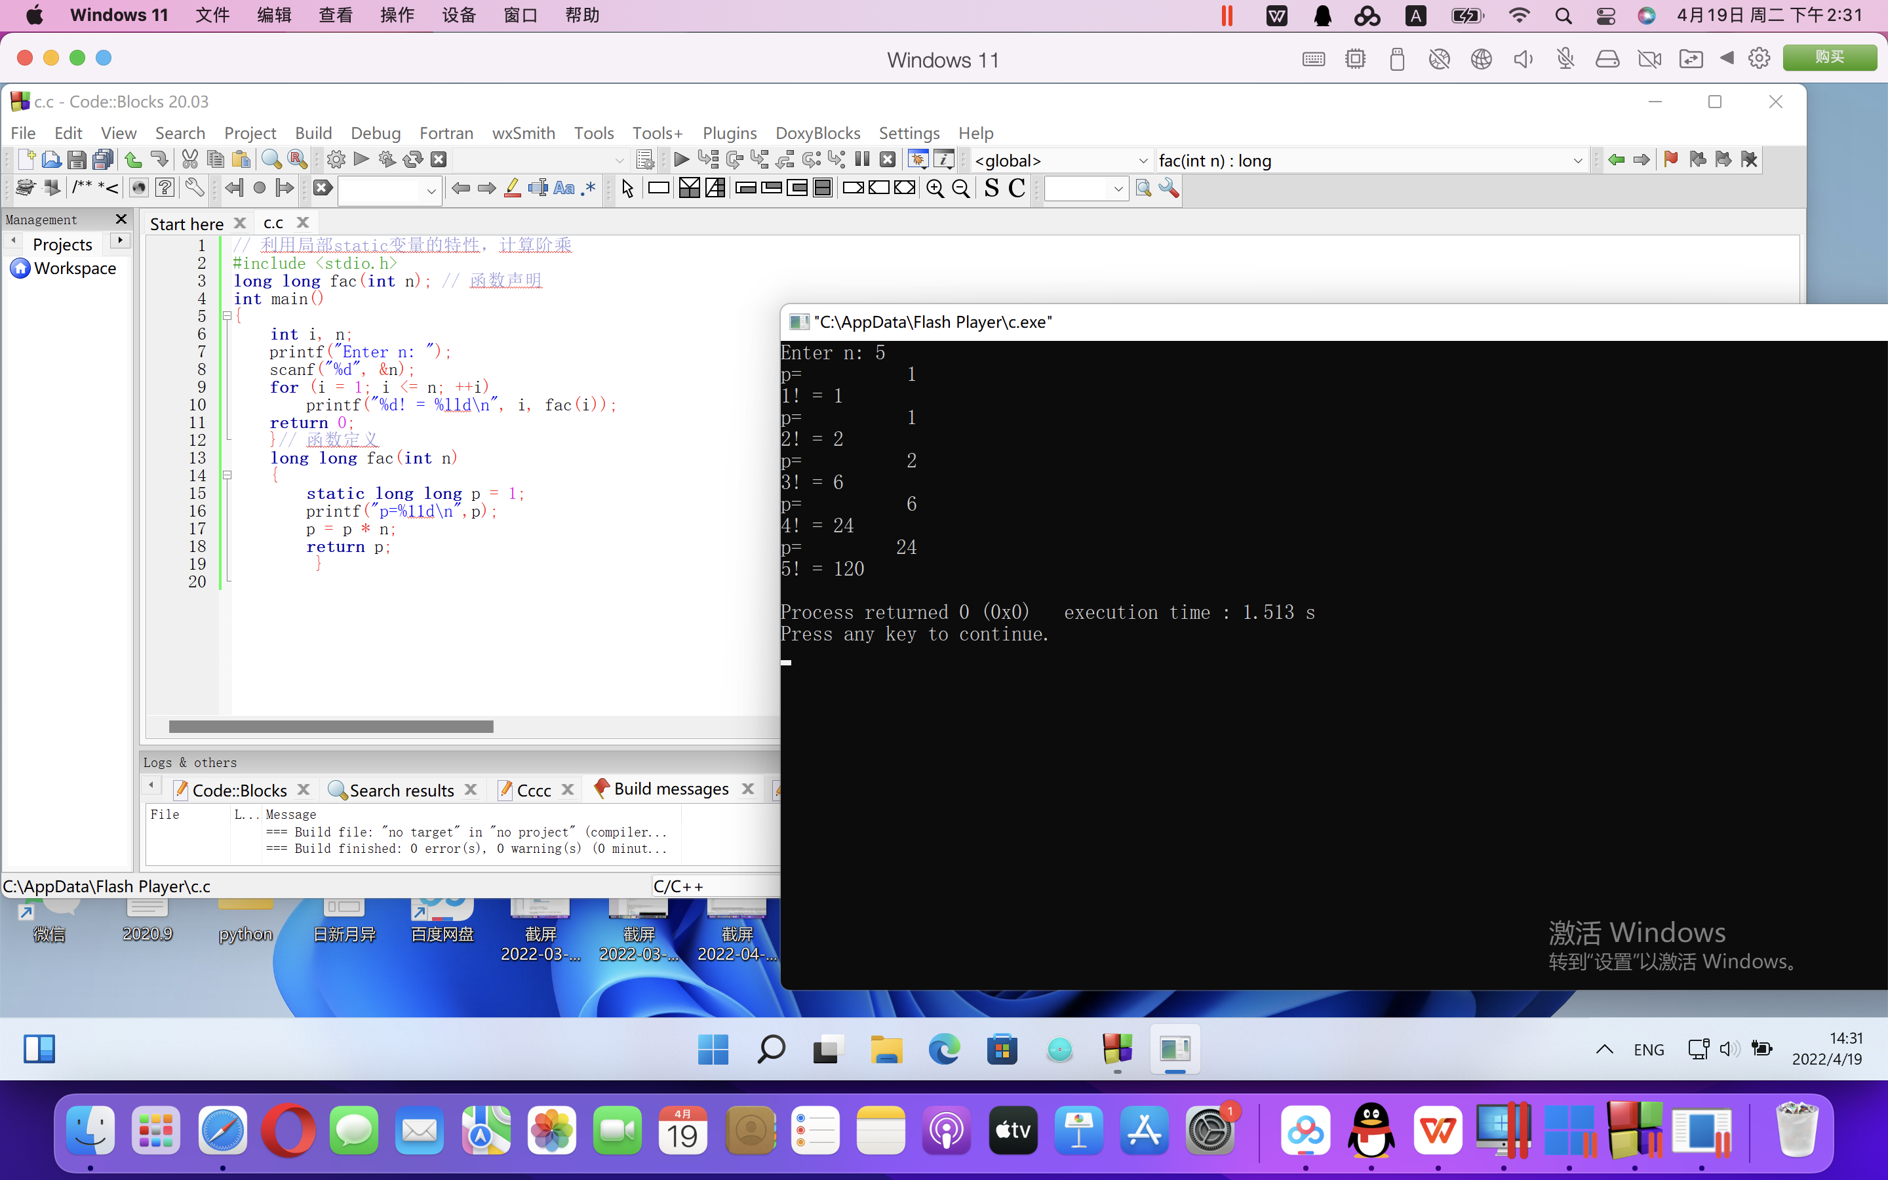Click the Find magnifier icon
The image size is (1888, 1180).
click(271, 160)
